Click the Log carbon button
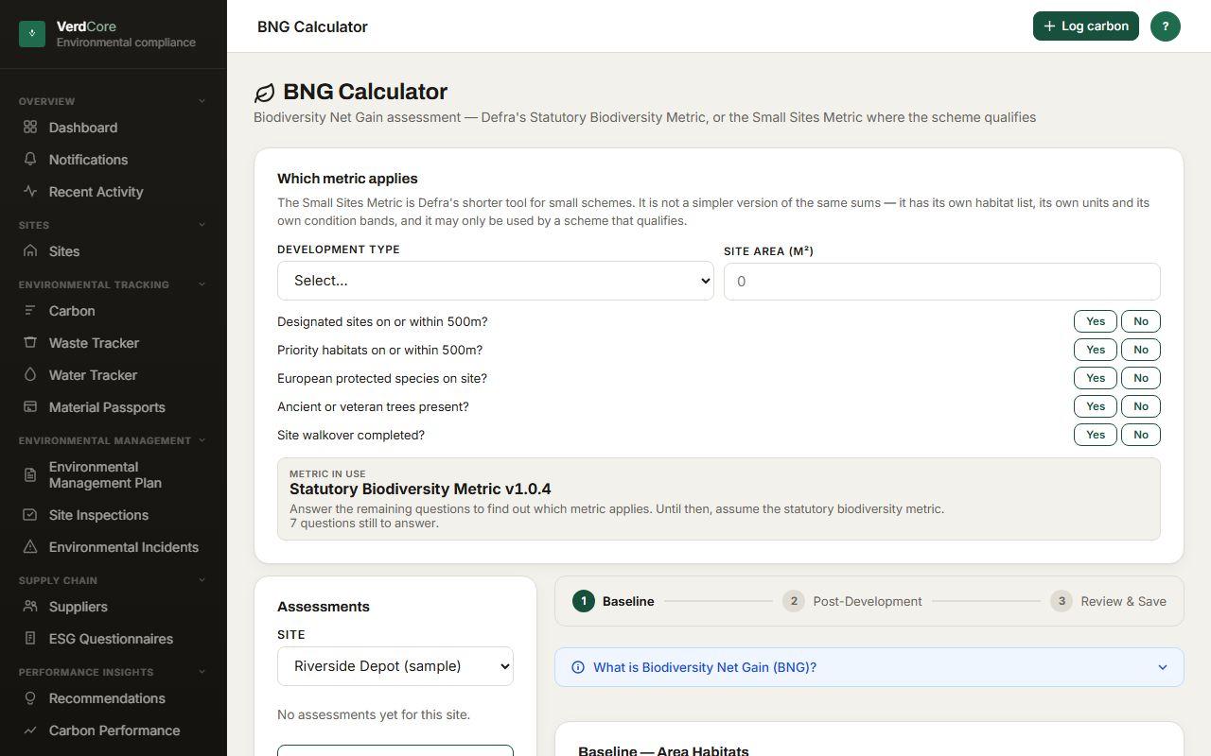This screenshot has height=756, width=1211. coord(1086,26)
